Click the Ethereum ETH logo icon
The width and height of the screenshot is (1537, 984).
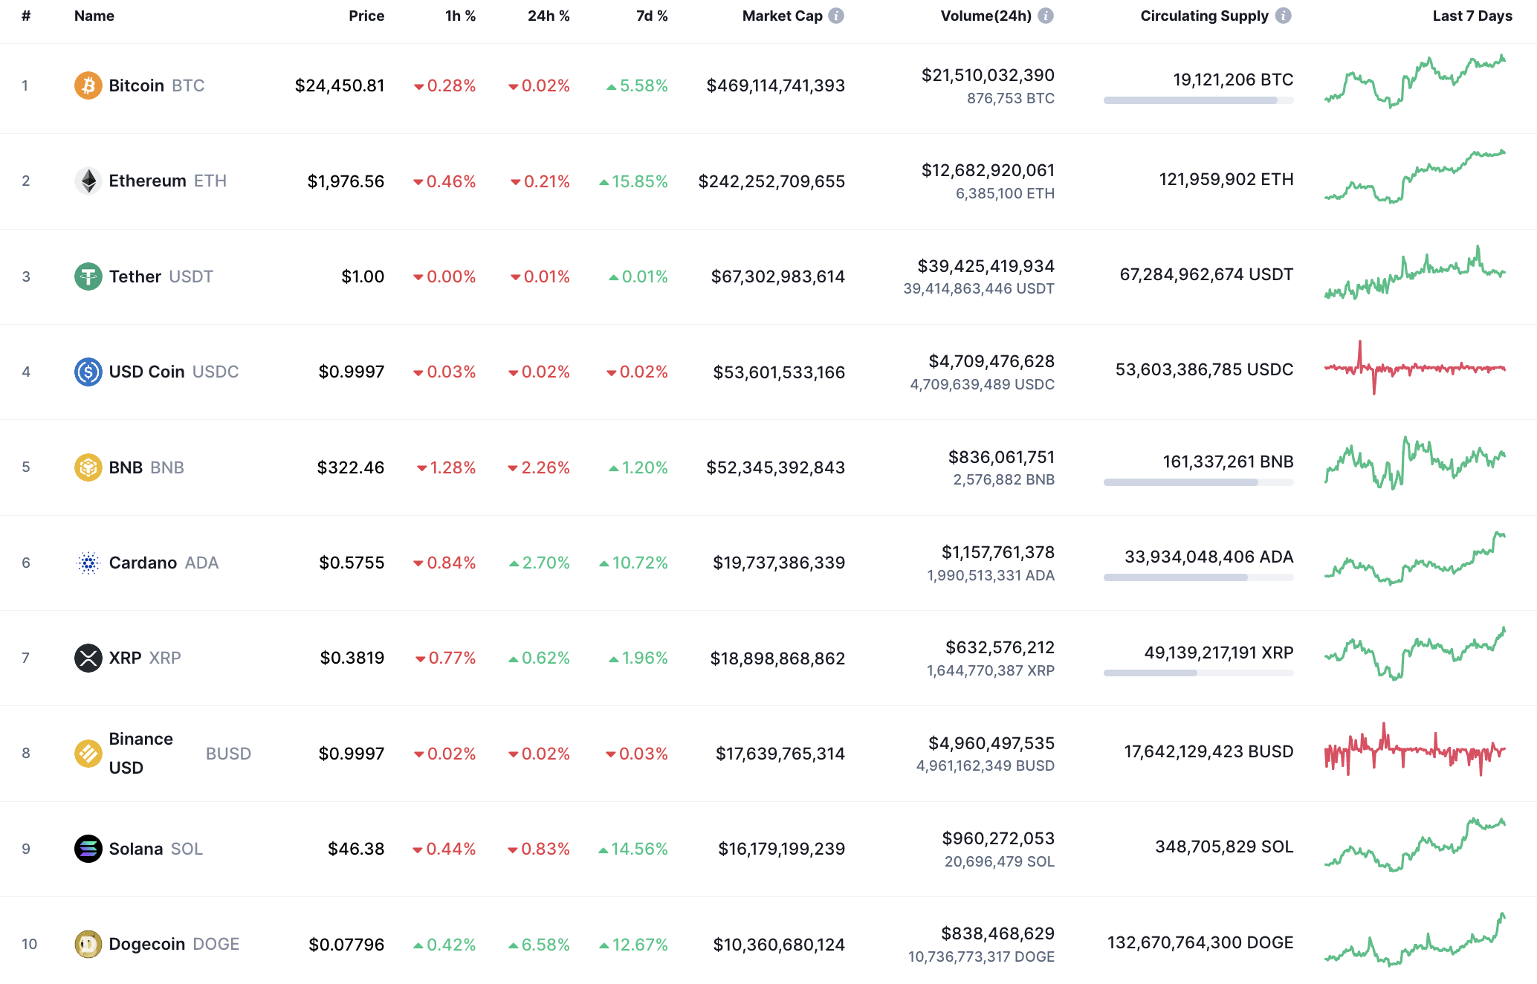tap(88, 181)
